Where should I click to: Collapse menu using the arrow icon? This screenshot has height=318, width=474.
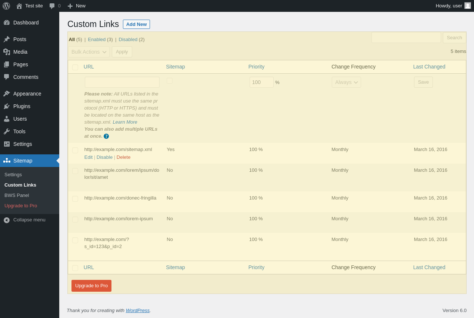tap(7, 220)
